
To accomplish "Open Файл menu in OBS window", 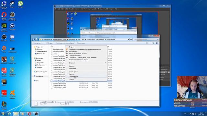I will (57, 9).
